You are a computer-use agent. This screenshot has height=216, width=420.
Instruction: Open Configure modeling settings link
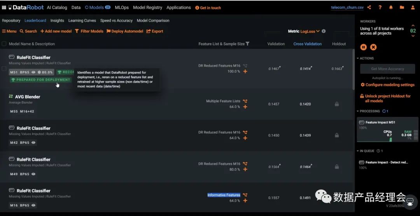[x=388, y=85]
